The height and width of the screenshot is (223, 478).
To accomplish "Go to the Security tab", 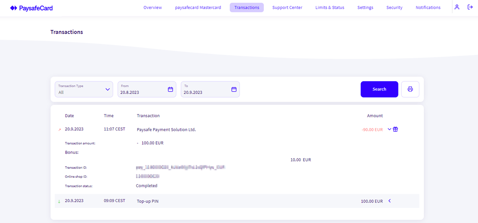I will coord(394,7).
